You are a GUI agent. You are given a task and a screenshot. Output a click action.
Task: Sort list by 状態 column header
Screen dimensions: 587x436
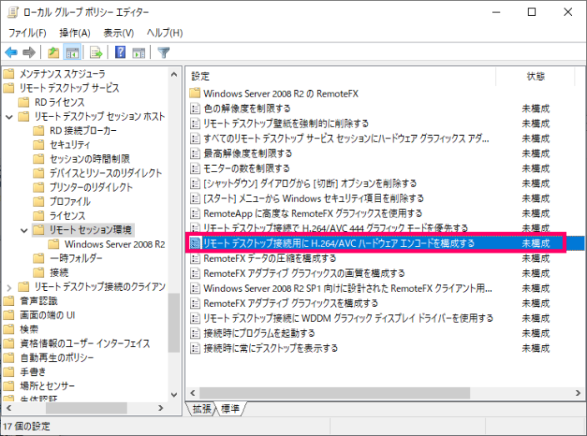(x=535, y=76)
